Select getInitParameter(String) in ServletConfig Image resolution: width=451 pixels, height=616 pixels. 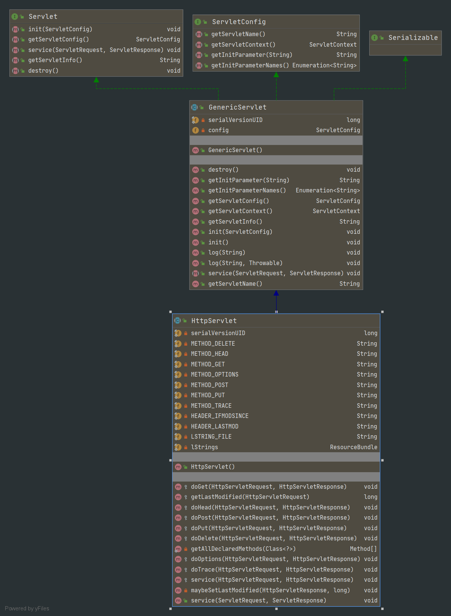pyautogui.click(x=276, y=55)
